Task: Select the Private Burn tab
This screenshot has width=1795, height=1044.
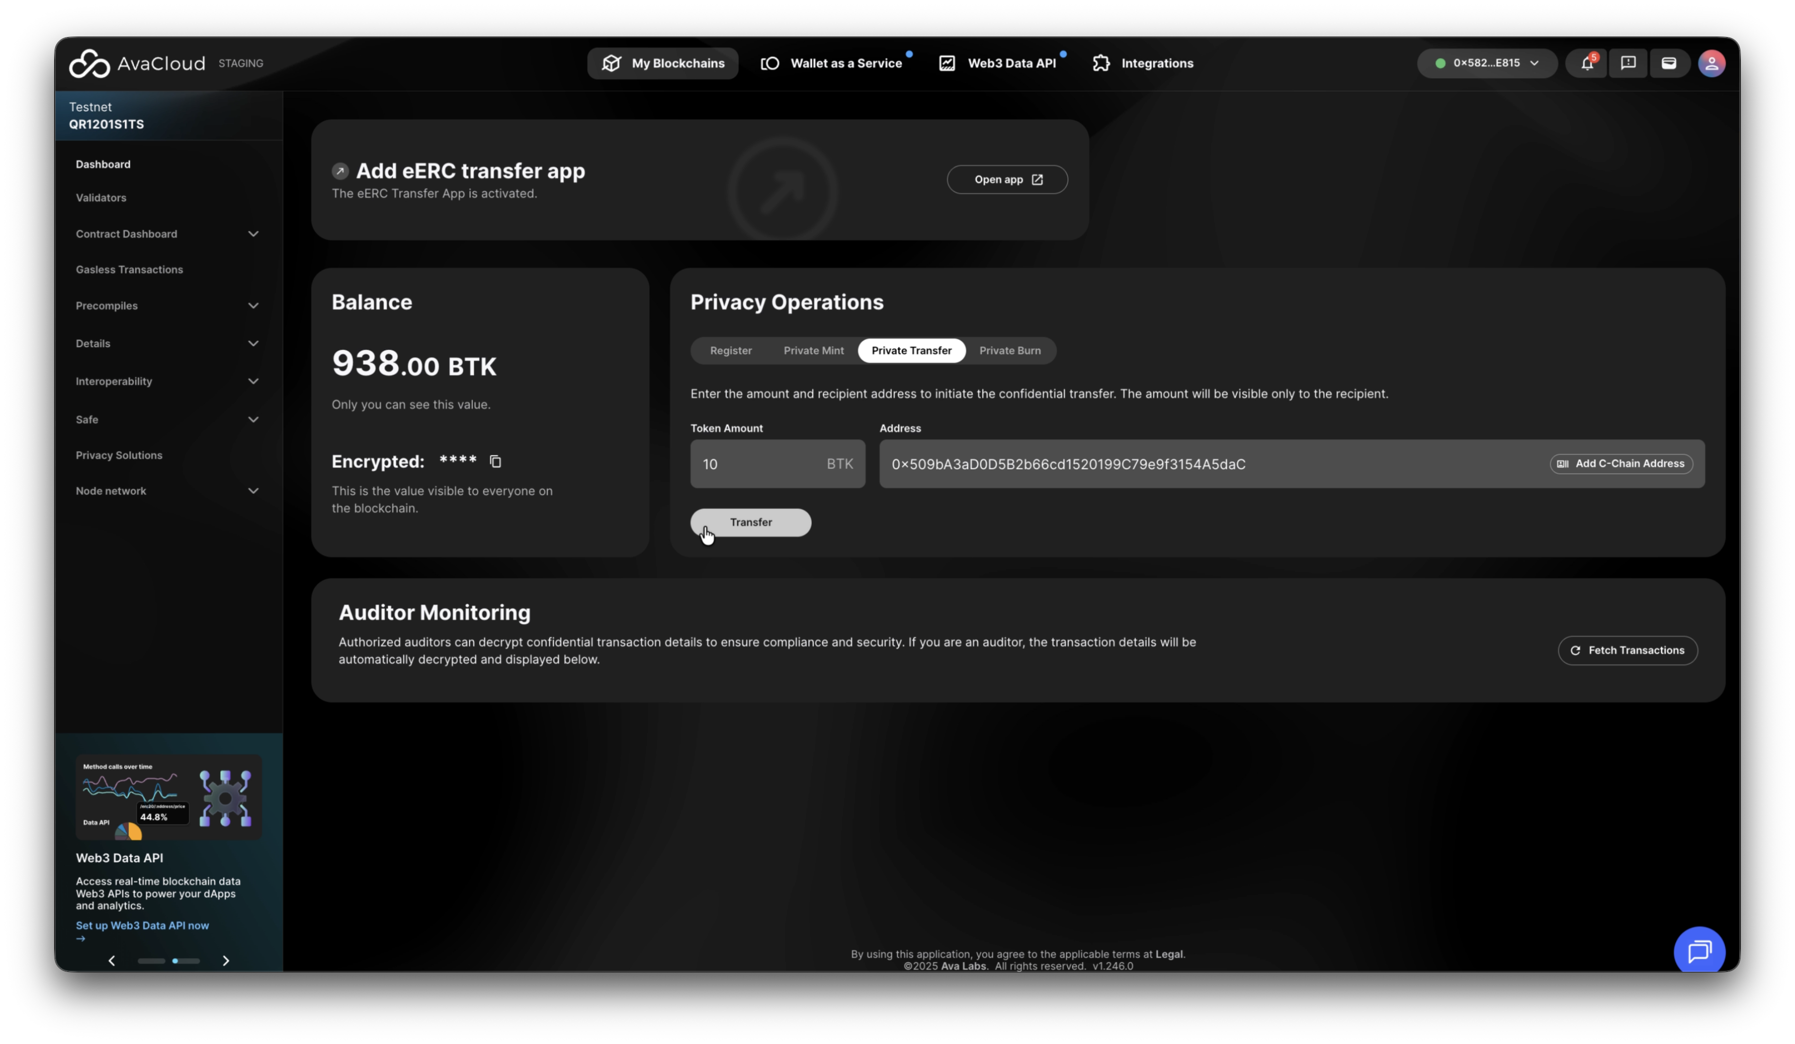Action: pyautogui.click(x=1009, y=350)
